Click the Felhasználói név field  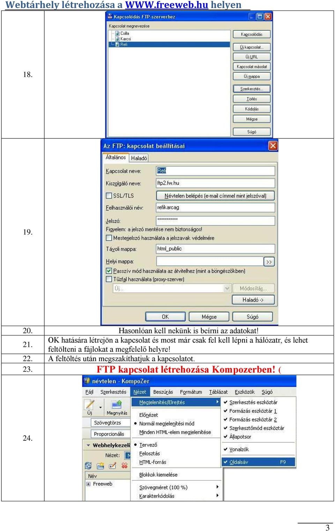coord(215,207)
